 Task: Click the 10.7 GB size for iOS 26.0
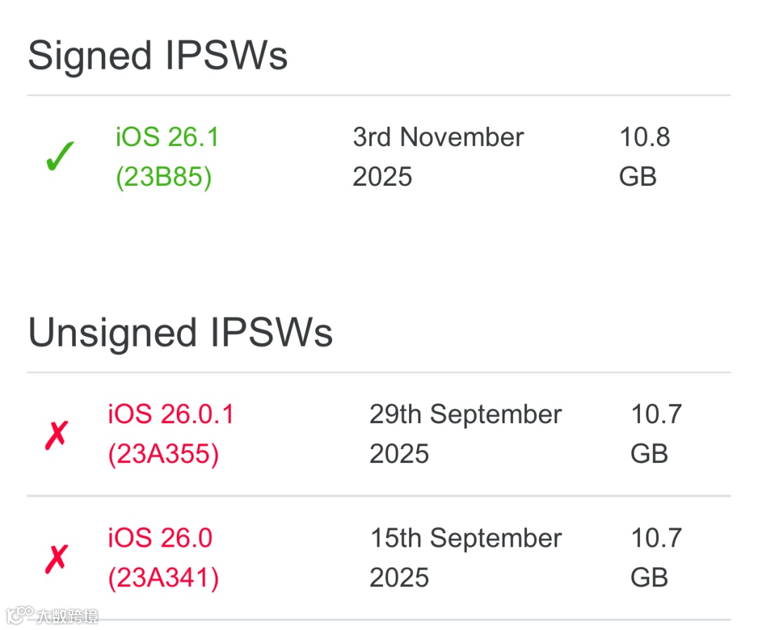(656, 558)
